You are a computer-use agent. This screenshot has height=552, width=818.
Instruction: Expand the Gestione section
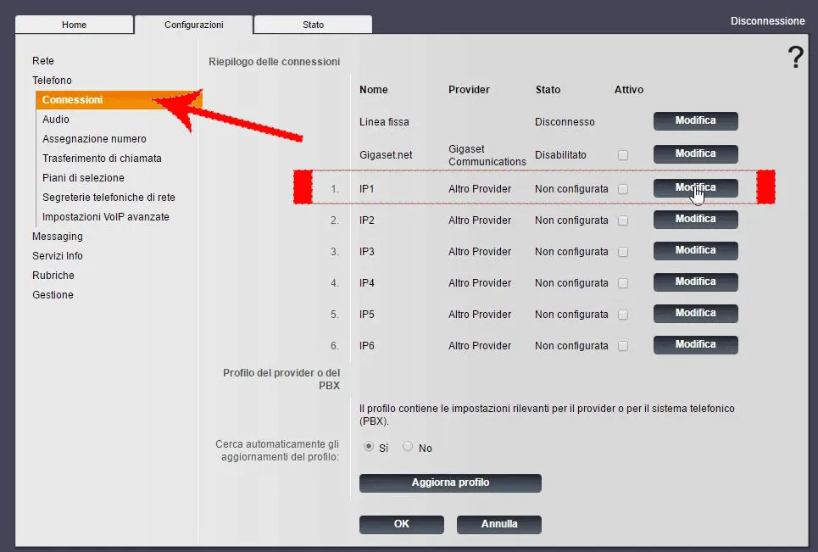click(53, 295)
